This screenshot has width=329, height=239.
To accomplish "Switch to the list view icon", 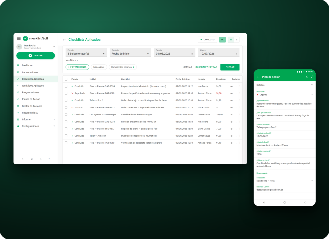I will (x=231, y=39).
